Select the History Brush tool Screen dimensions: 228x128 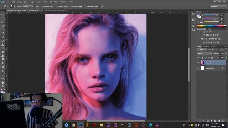click(2, 49)
